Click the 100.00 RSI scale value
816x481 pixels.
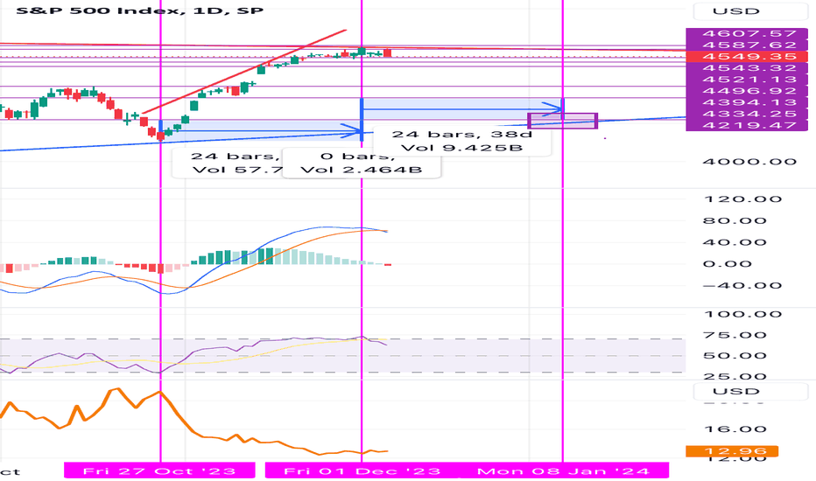tap(742, 314)
